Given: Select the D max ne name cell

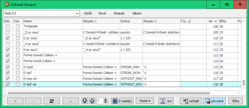Looking at the screenshot, I should coord(53,79).
